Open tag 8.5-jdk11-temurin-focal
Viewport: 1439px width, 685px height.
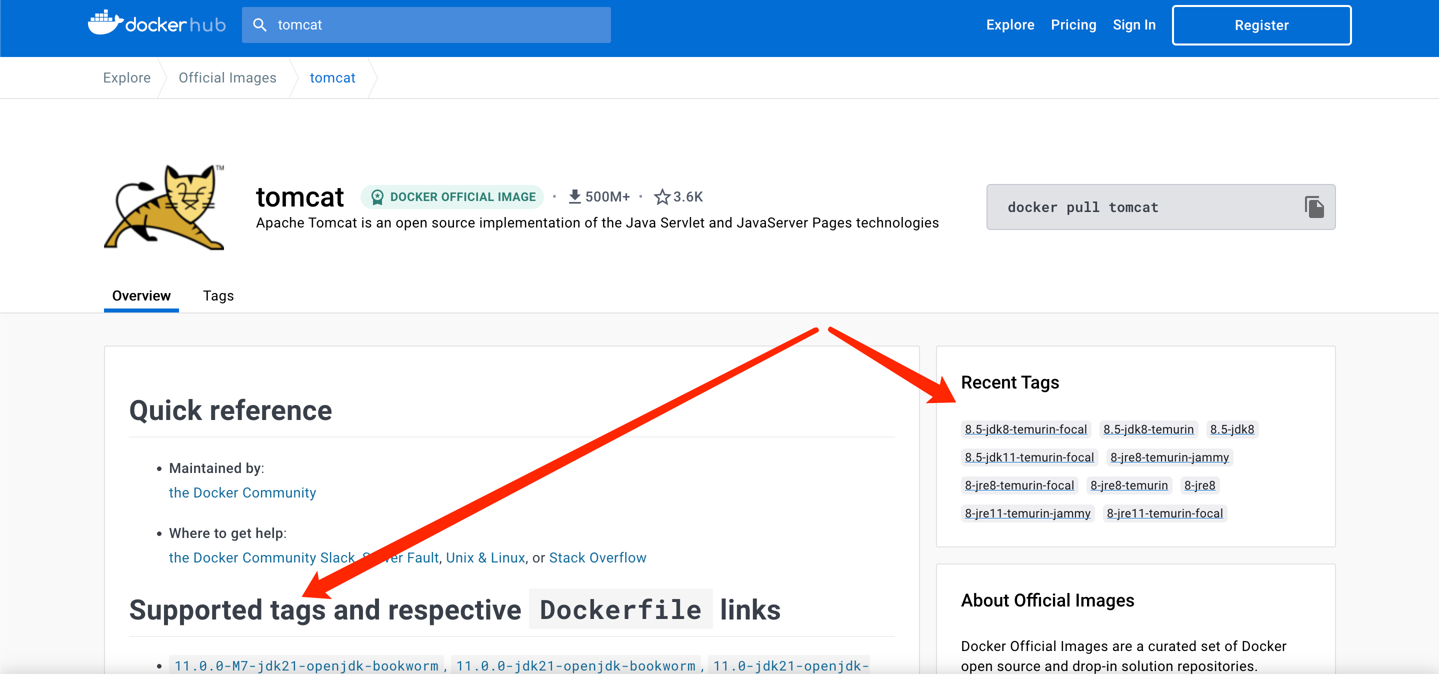pyautogui.click(x=1029, y=457)
